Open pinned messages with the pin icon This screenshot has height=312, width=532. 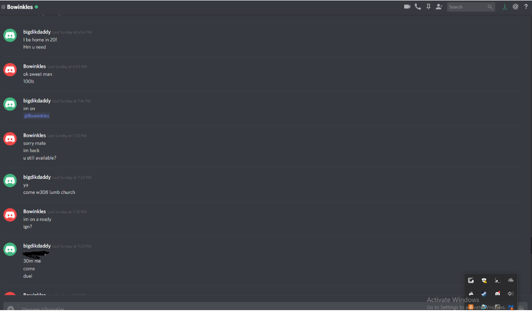coord(429,7)
